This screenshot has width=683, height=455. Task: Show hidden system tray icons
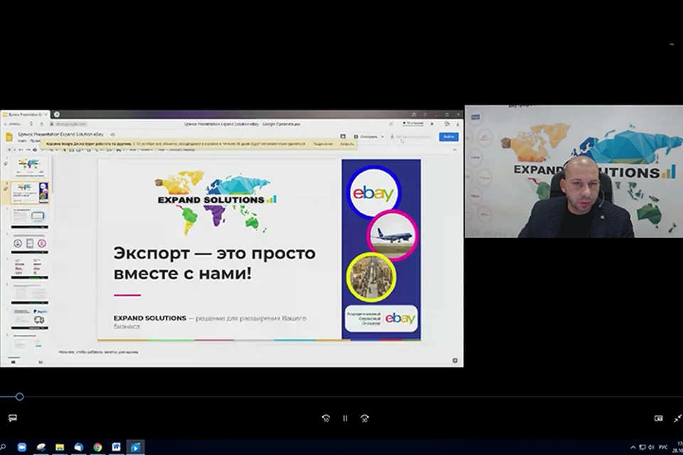coord(633,447)
